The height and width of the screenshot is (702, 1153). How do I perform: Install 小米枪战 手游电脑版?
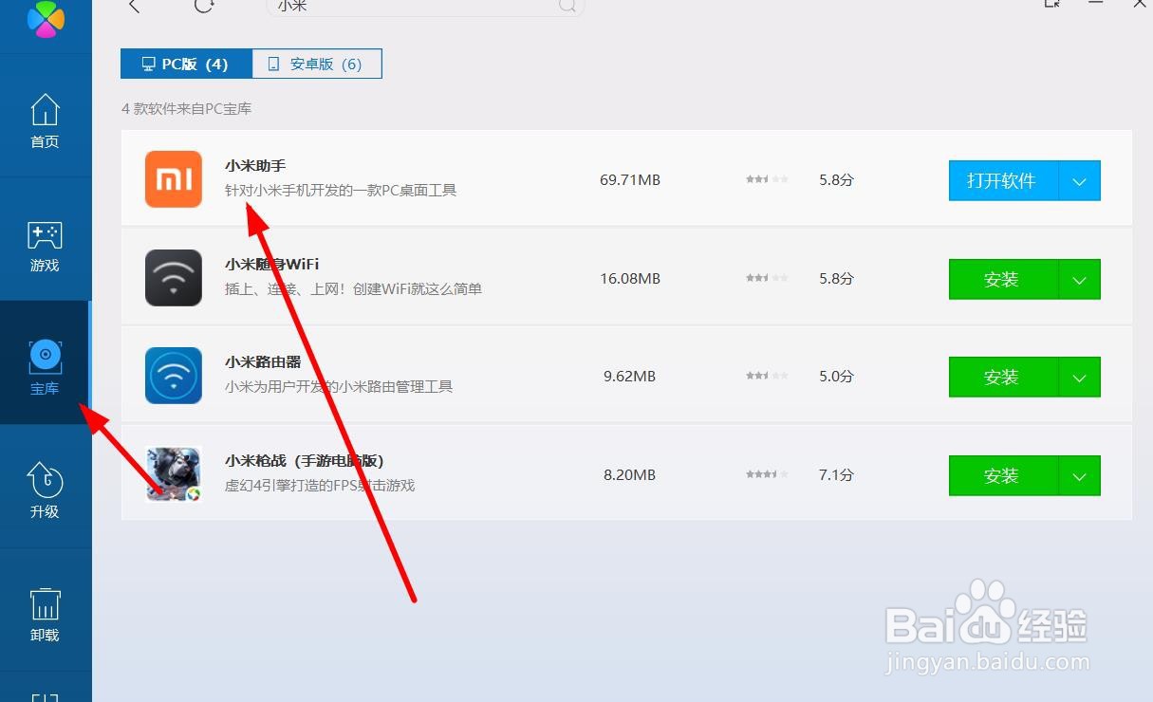click(x=1001, y=475)
